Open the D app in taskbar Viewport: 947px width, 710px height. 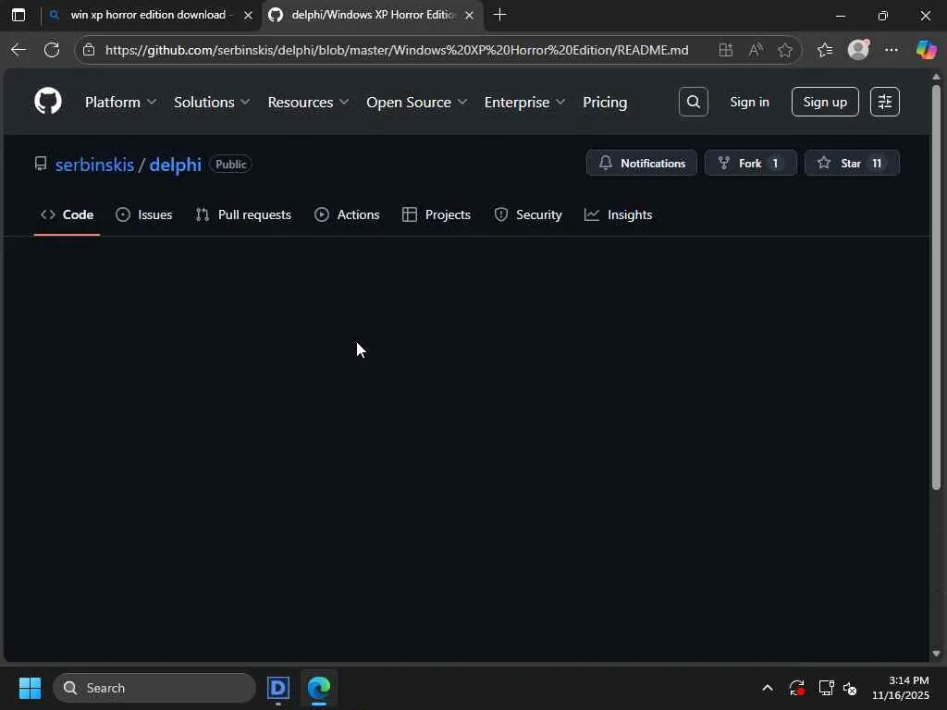(278, 688)
